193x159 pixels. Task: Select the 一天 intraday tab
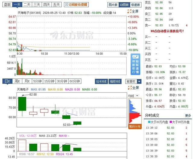coord(17,5)
